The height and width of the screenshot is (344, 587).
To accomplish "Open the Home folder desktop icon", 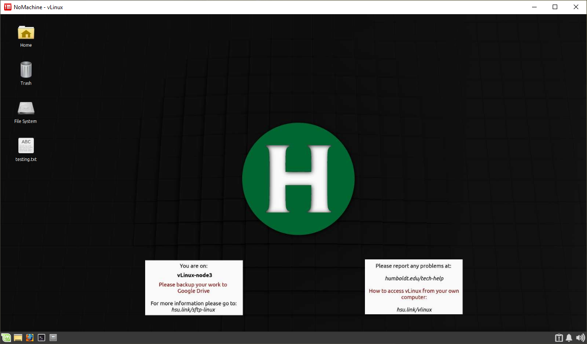I will [26, 33].
